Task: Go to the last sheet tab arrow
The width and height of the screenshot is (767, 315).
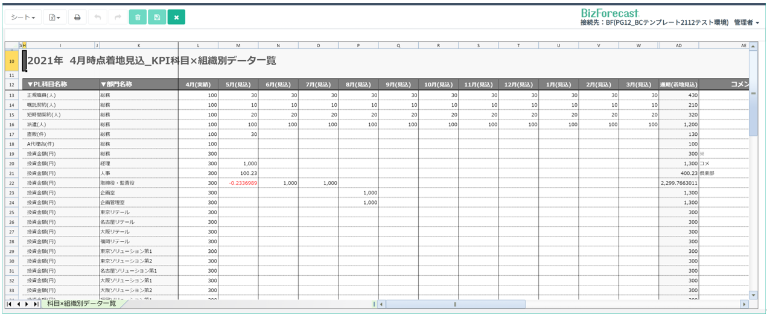Action: [x=36, y=304]
